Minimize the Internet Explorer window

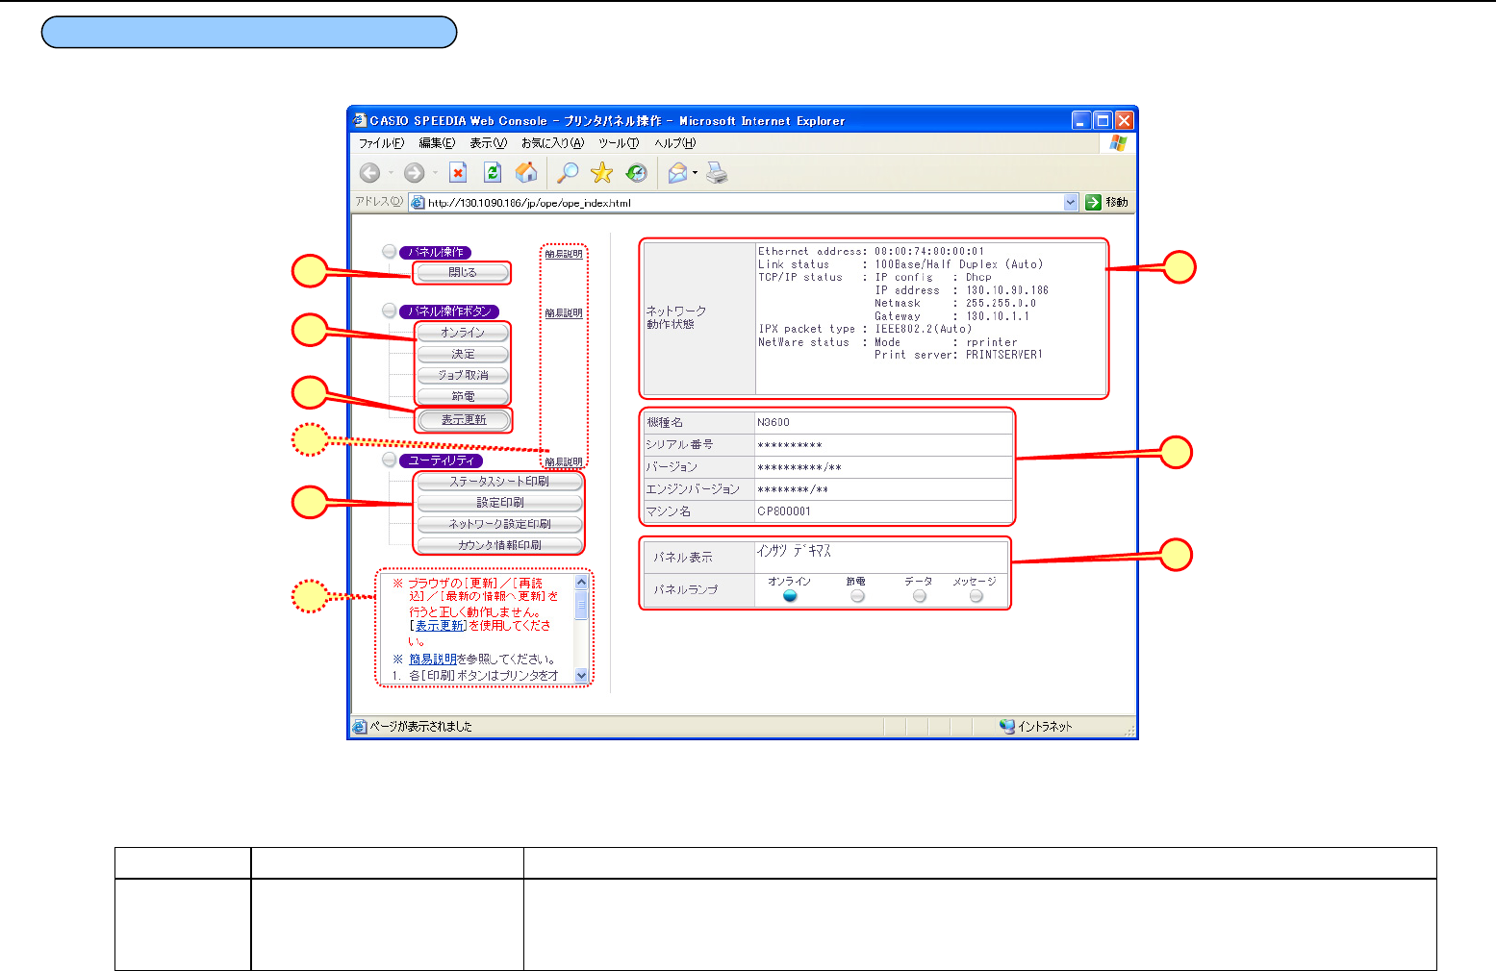click(1082, 120)
